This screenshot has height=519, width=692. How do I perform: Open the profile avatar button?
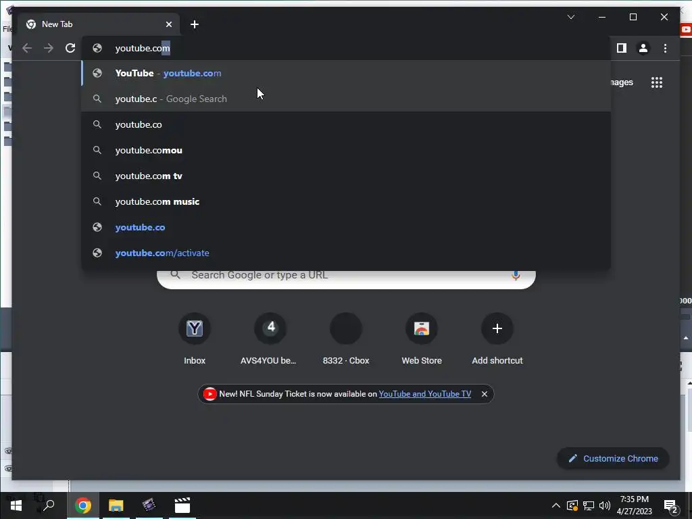(x=643, y=48)
